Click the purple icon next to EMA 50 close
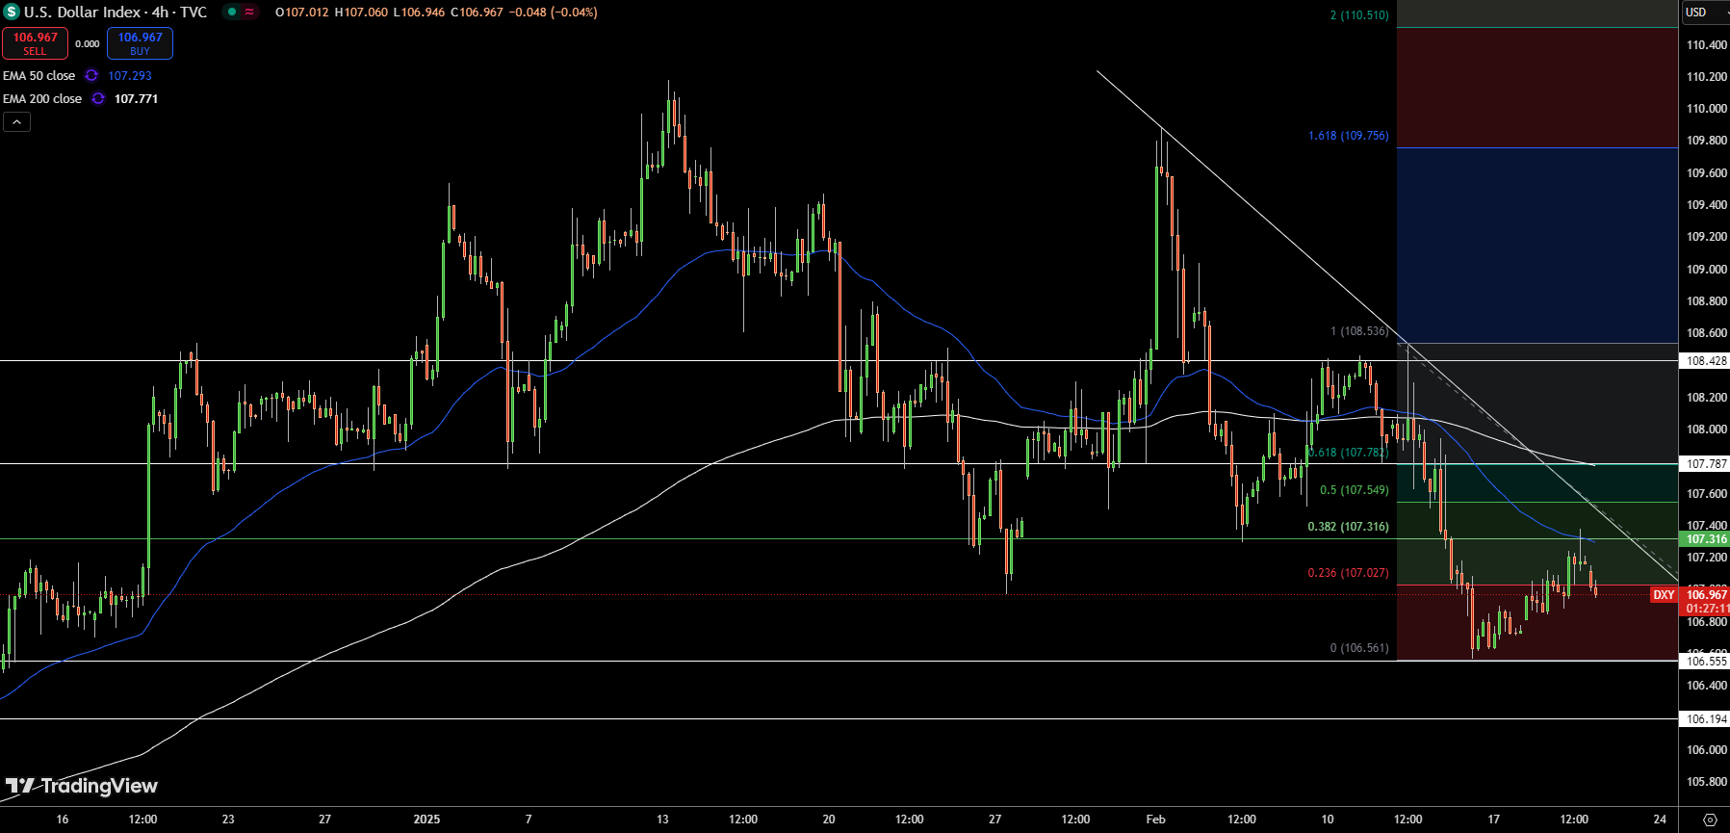Screen dimensions: 1730x833 [x=91, y=76]
